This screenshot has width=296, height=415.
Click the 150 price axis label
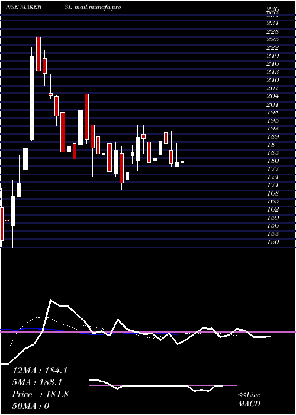[x=273, y=242]
